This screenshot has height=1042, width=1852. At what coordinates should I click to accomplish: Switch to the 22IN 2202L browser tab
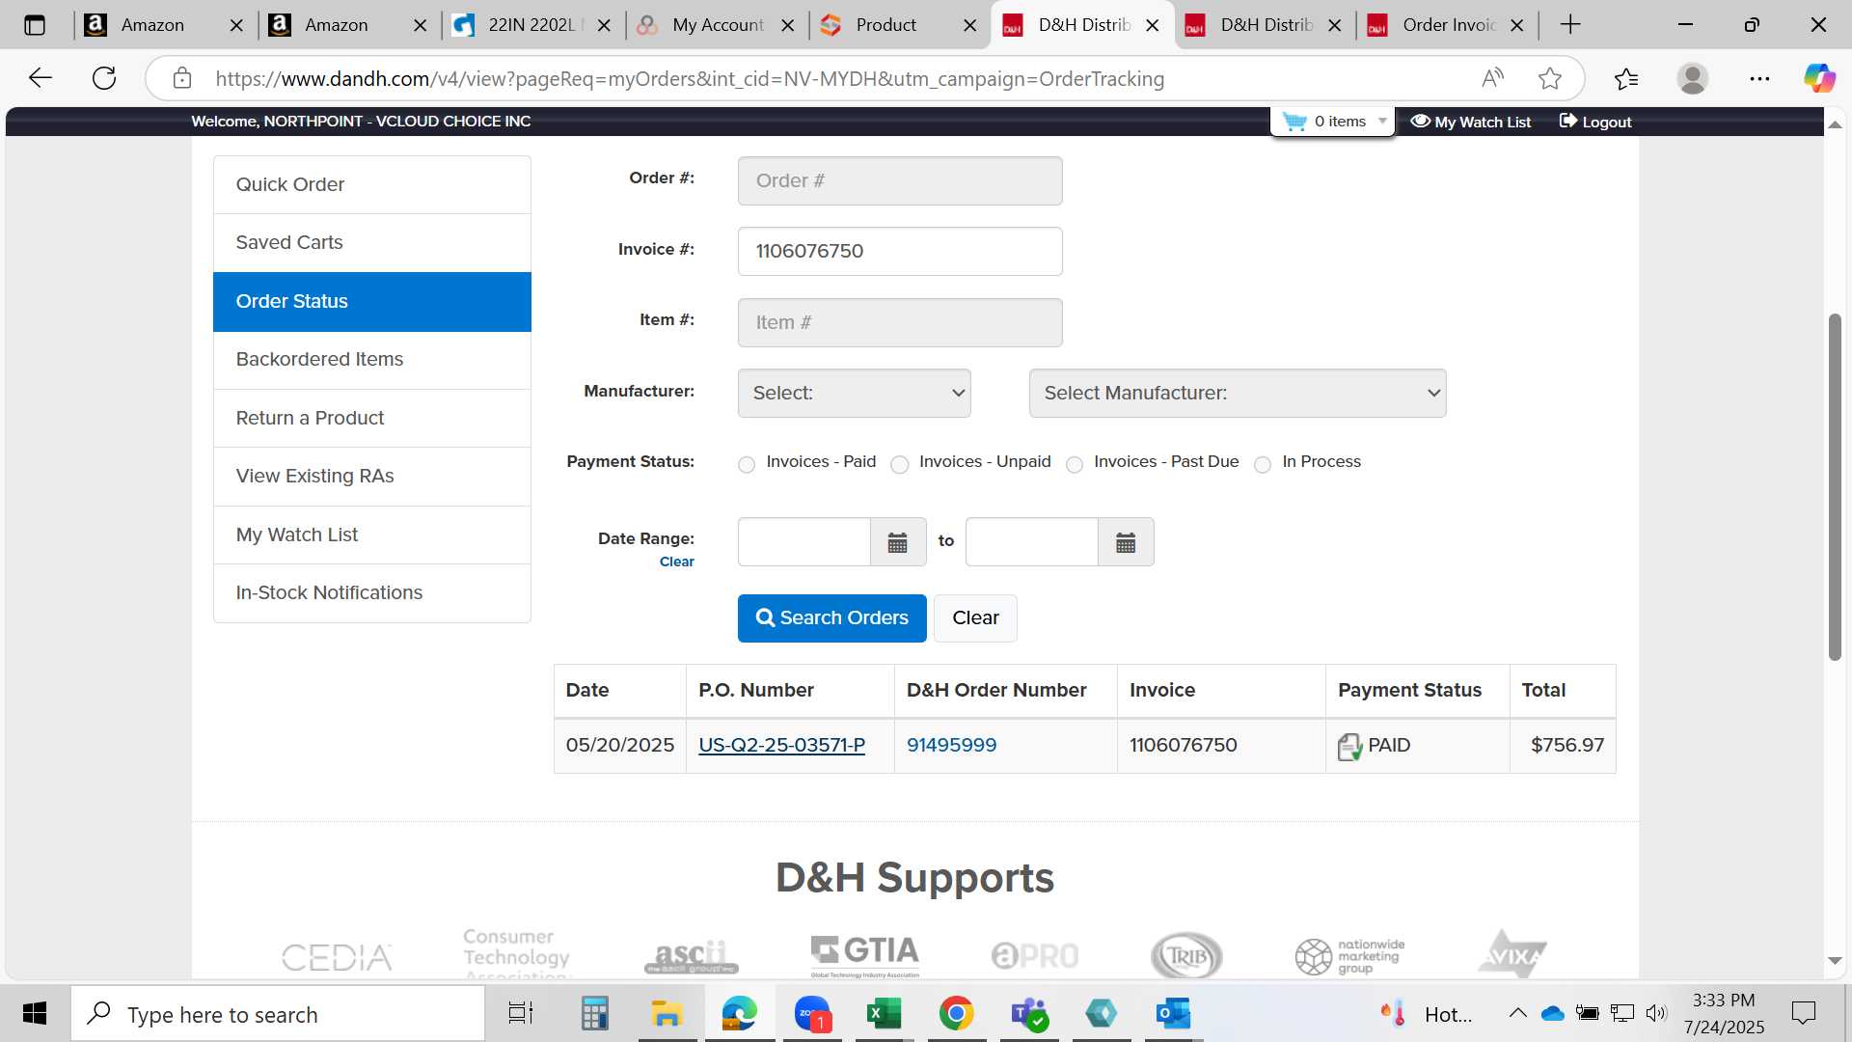[x=532, y=25]
